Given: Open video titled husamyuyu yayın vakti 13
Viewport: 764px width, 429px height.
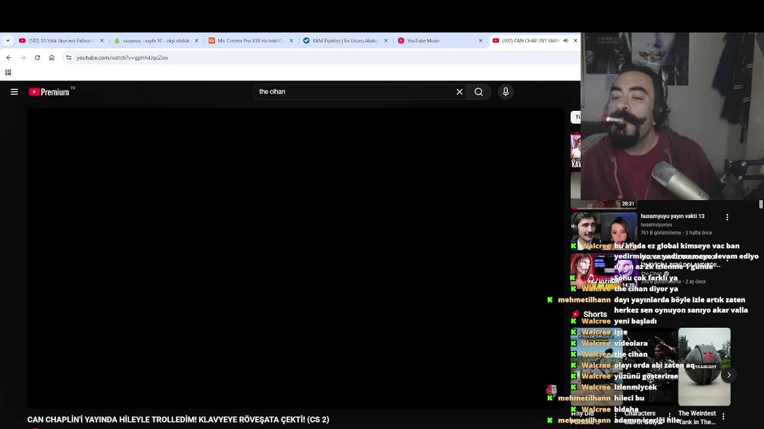Looking at the screenshot, I should tap(672, 216).
